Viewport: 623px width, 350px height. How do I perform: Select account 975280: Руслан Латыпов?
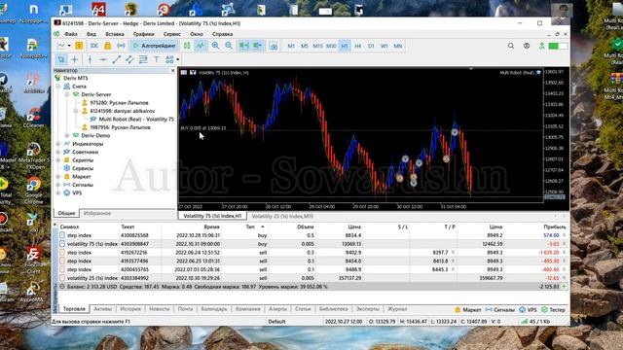[119, 103]
